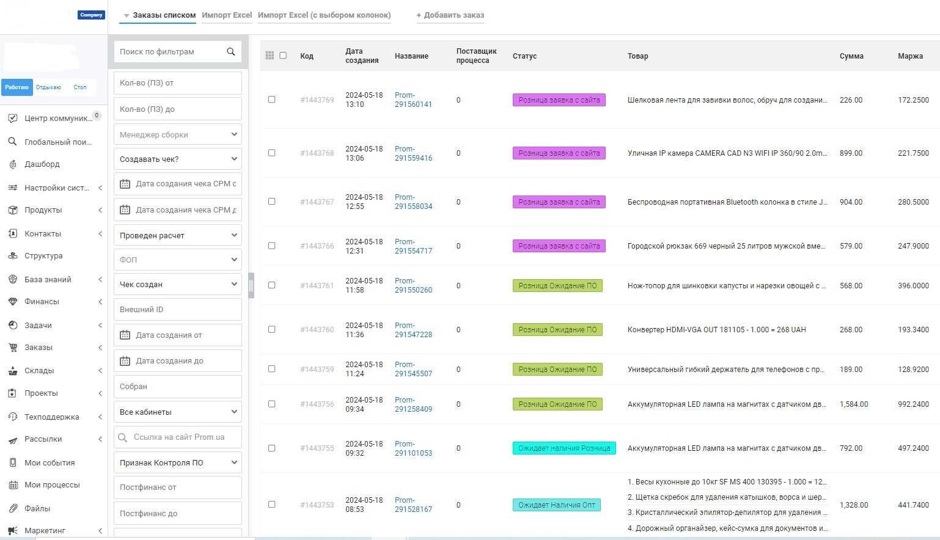Open the Структура icon
Viewport: 940px width, 540px height.
[x=12, y=255]
